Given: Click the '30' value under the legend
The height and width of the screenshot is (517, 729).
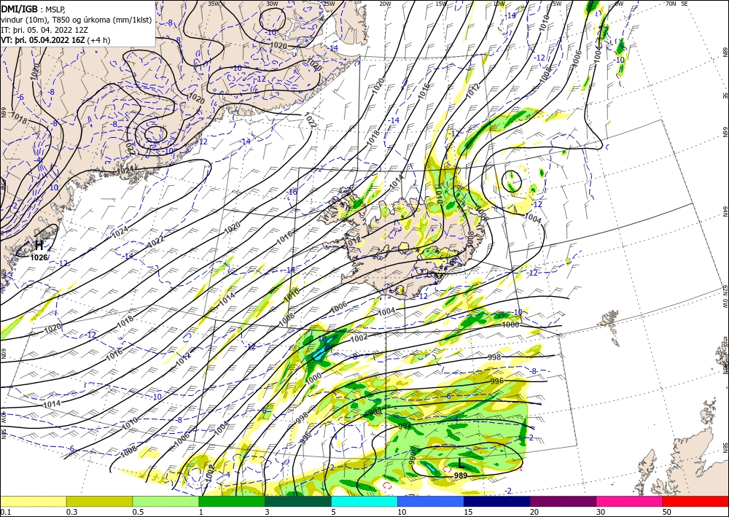Looking at the screenshot, I should pos(601,512).
